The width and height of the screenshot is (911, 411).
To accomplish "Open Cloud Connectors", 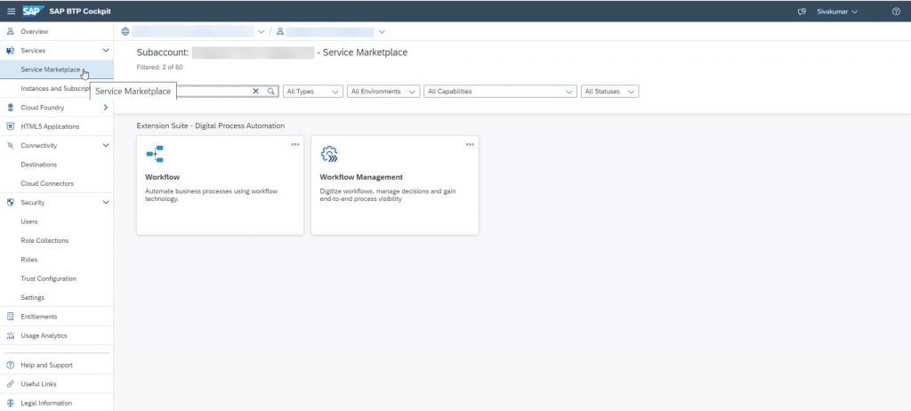I will pyautogui.click(x=47, y=183).
